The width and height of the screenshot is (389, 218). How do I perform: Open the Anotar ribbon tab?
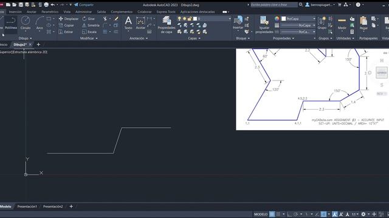(x=31, y=12)
